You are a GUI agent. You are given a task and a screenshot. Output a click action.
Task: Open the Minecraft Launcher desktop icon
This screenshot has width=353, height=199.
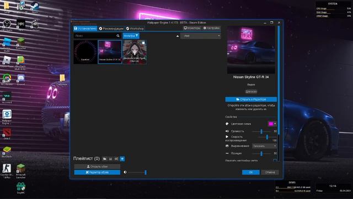tap(21, 171)
